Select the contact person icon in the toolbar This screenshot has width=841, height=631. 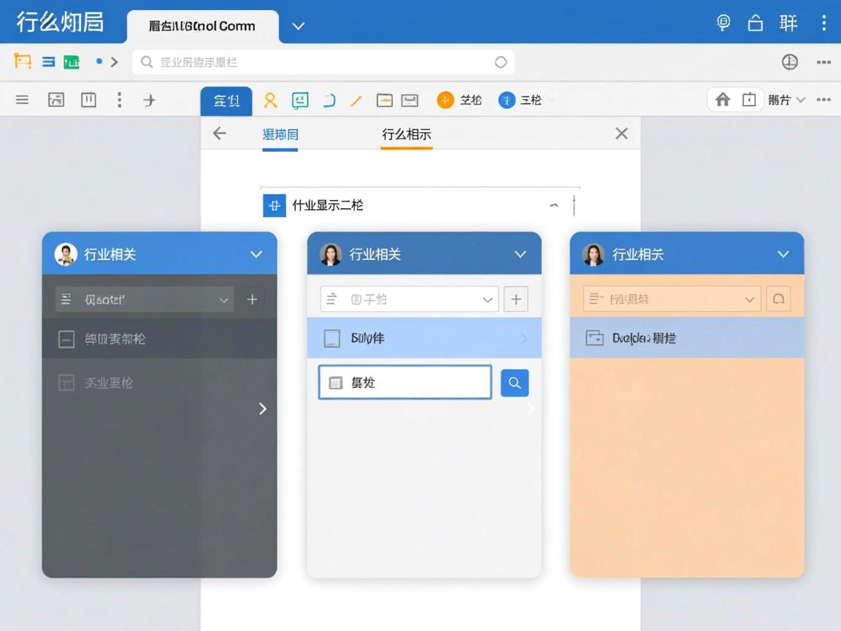pos(270,100)
